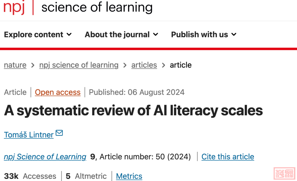This screenshot has width=297, height=181.
Task: Click the npj journal logo
Action: pos(14,7)
